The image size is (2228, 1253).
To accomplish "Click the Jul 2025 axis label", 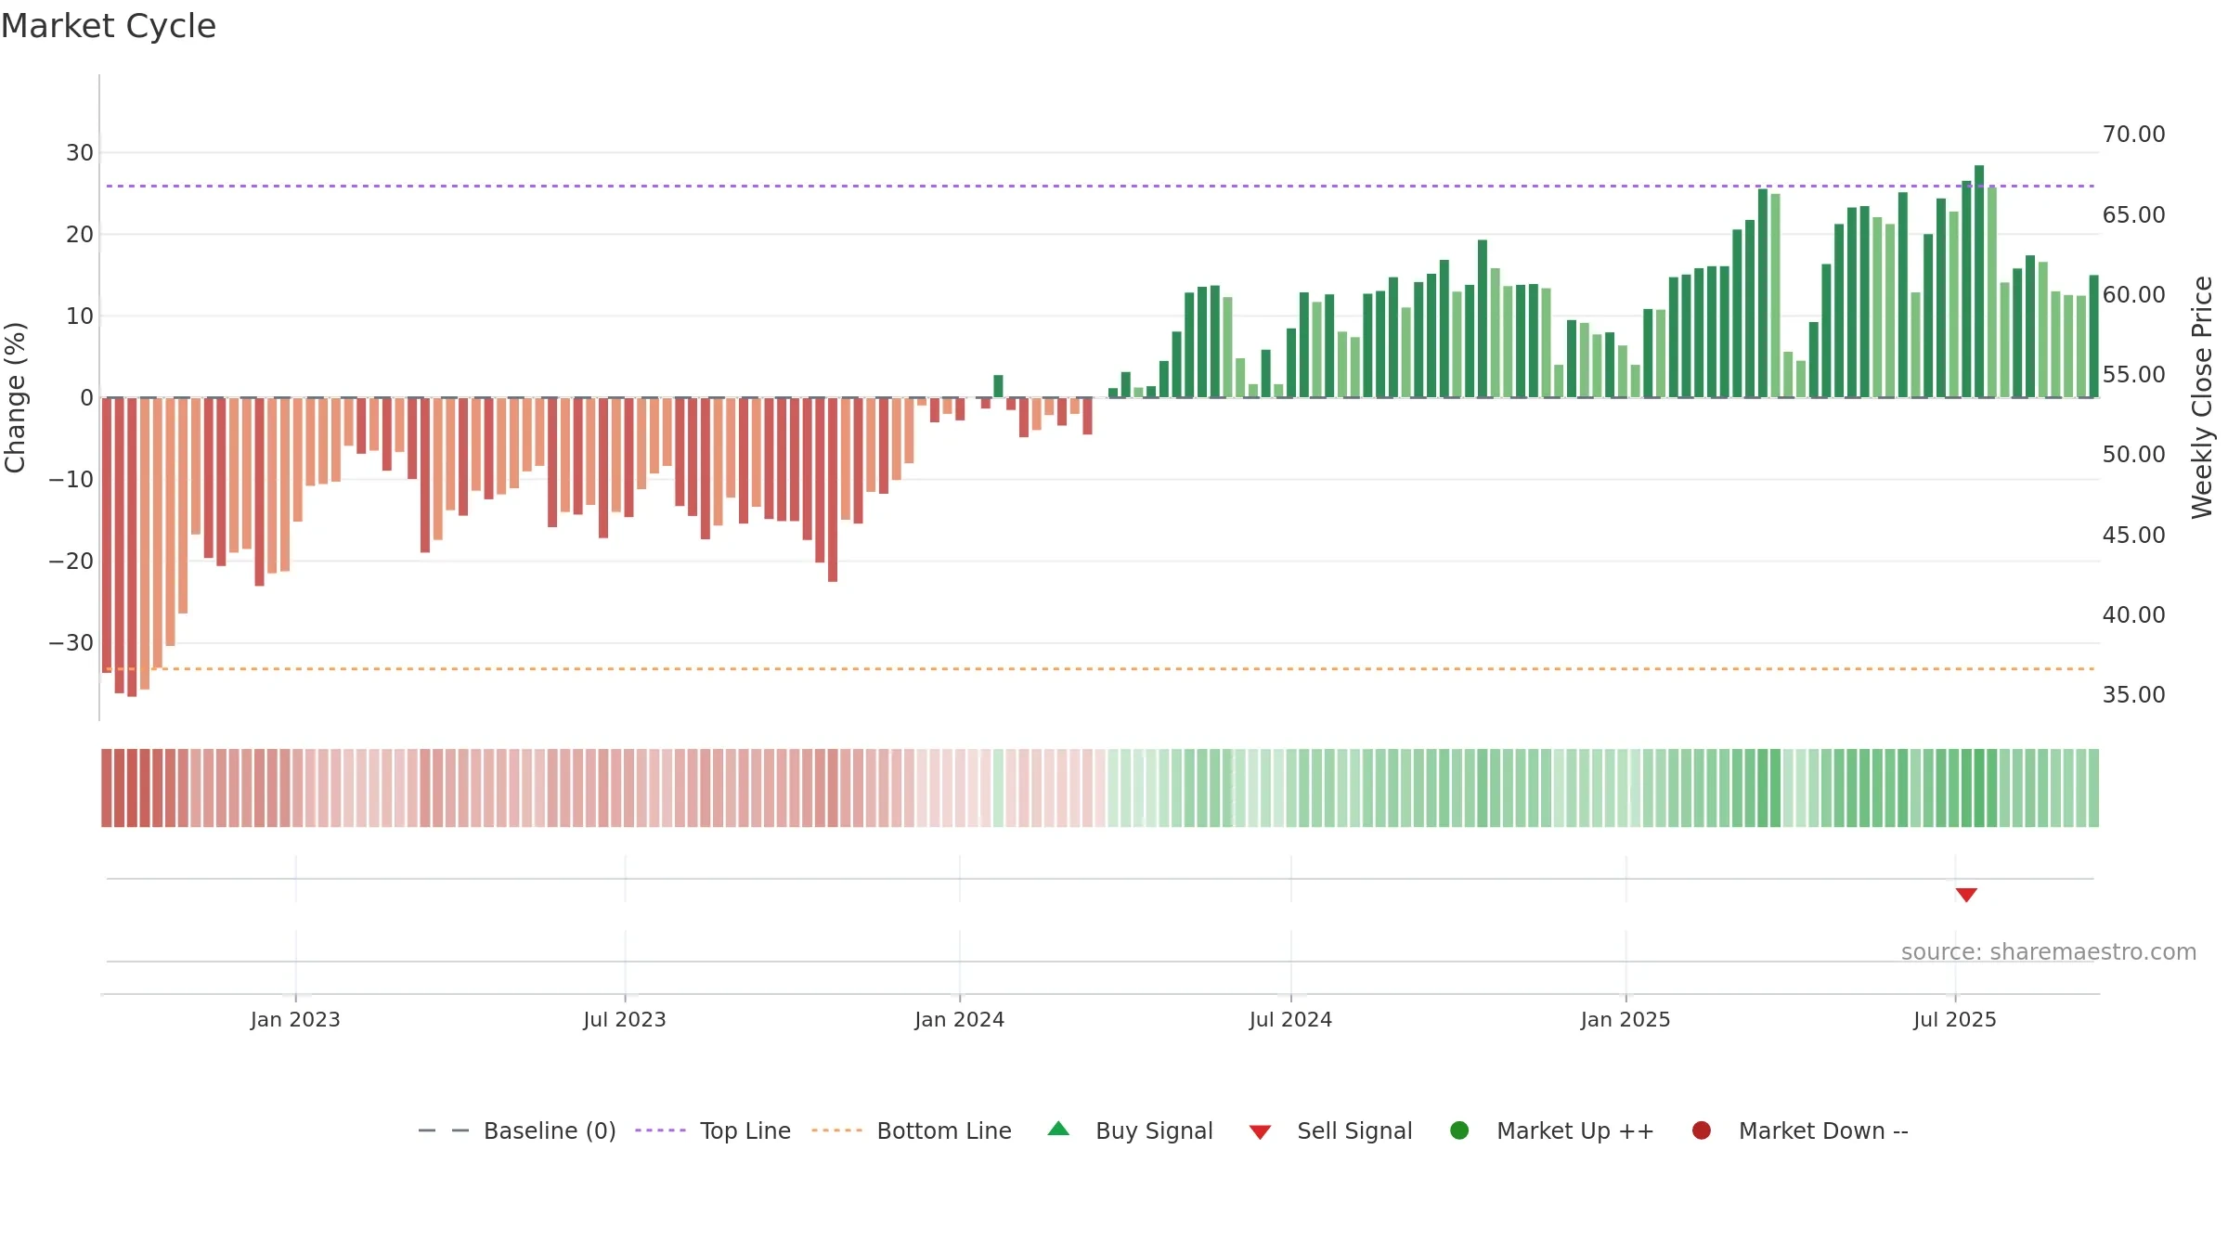I will click(x=1955, y=1019).
